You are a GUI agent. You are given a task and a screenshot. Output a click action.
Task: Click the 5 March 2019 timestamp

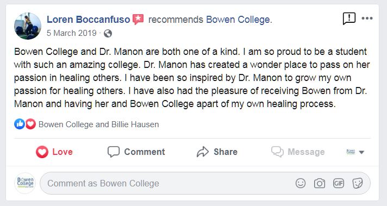point(72,33)
